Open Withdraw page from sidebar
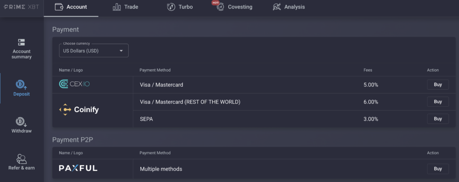 coord(22,125)
